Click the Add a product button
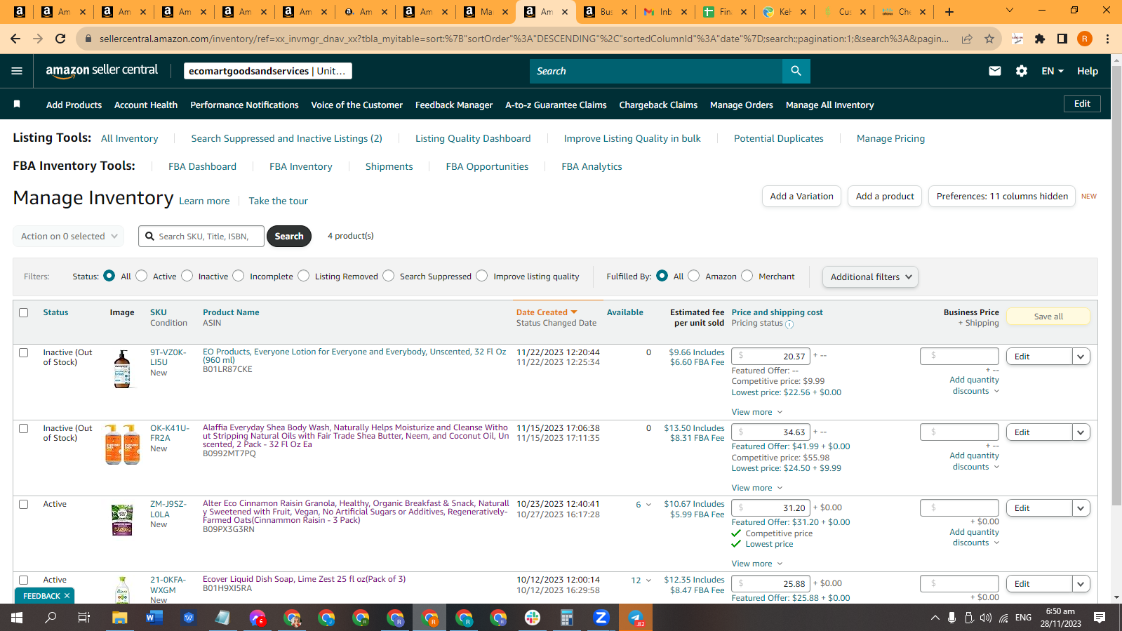The width and height of the screenshot is (1122, 631). click(x=885, y=197)
